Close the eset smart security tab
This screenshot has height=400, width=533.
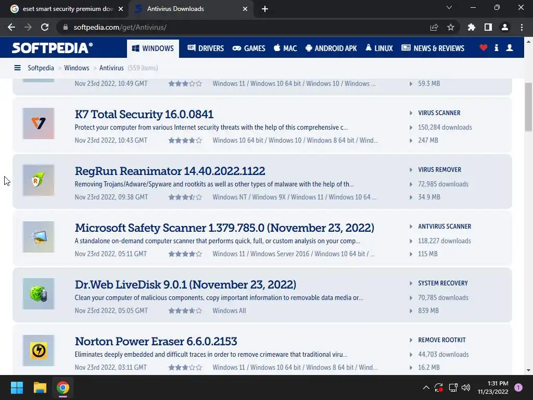click(x=121, y=9)
